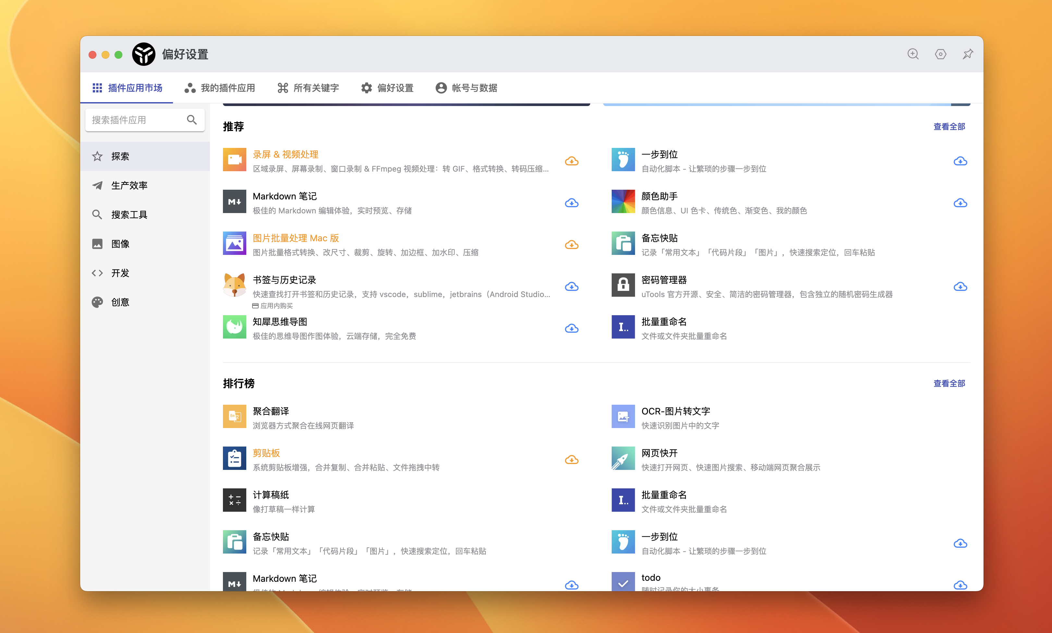This screenshot has width=1052, height=633.
Task: Click 查看全部 link for 推荐 section
Action: click(949, 127)
